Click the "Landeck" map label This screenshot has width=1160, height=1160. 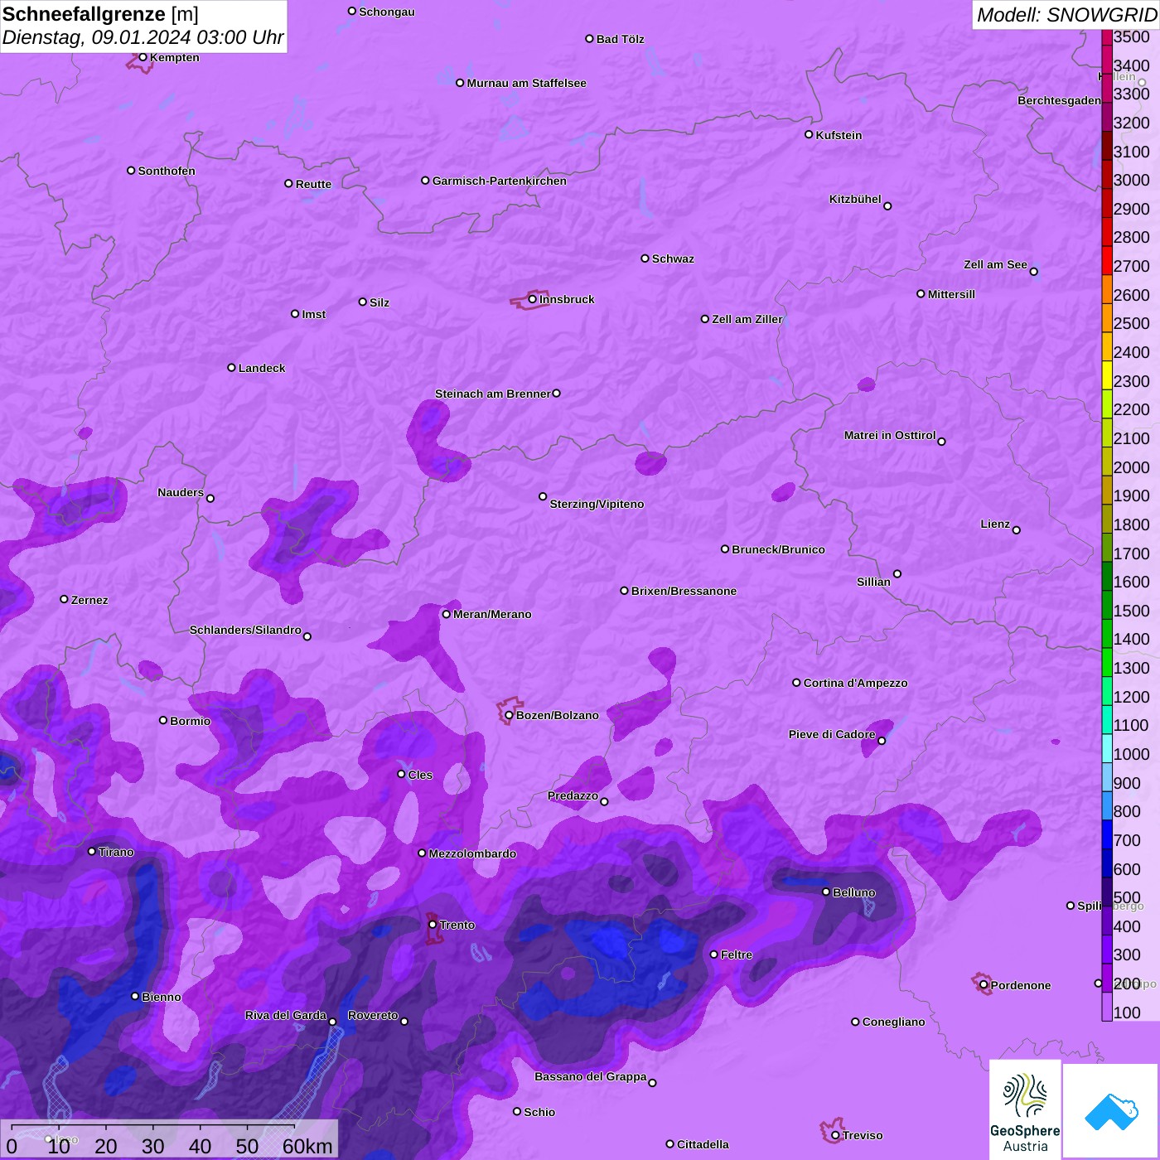(x=262, y=368)
